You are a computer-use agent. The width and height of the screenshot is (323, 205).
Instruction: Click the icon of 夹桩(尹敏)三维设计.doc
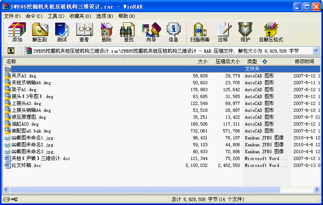(8, 158)
